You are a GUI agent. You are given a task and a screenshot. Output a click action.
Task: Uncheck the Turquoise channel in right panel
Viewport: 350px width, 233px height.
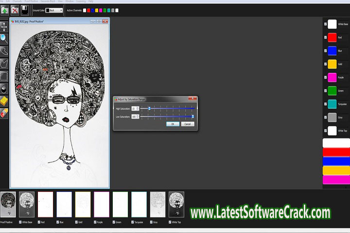(325, 104)
